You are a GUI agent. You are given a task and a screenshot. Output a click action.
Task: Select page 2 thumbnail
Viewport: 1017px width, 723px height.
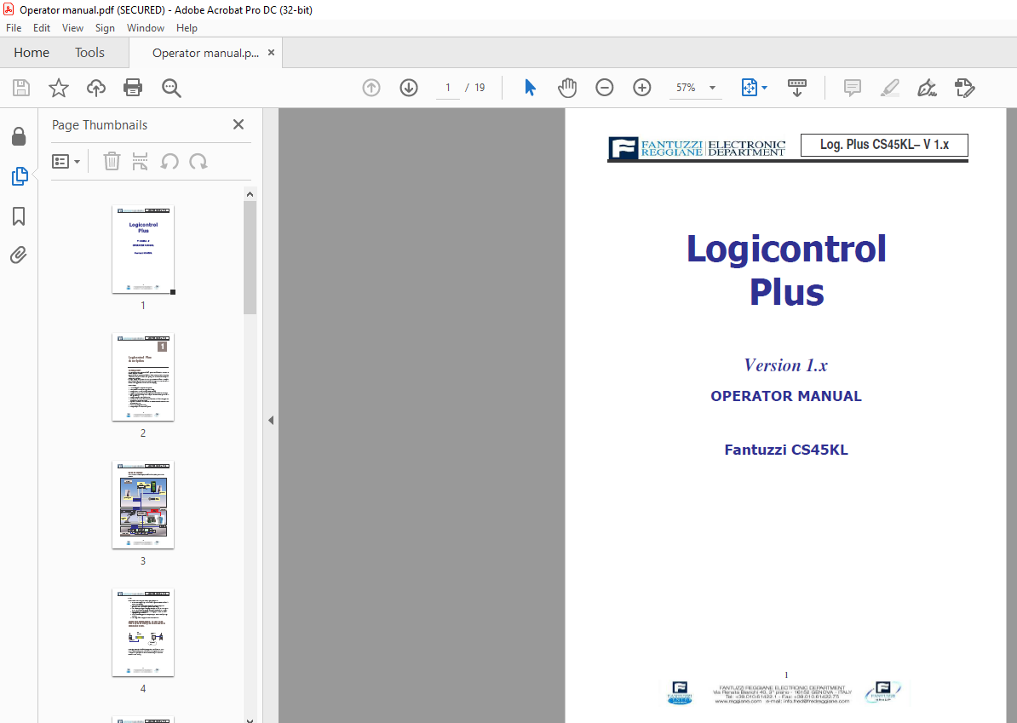[x=143, y=377]
